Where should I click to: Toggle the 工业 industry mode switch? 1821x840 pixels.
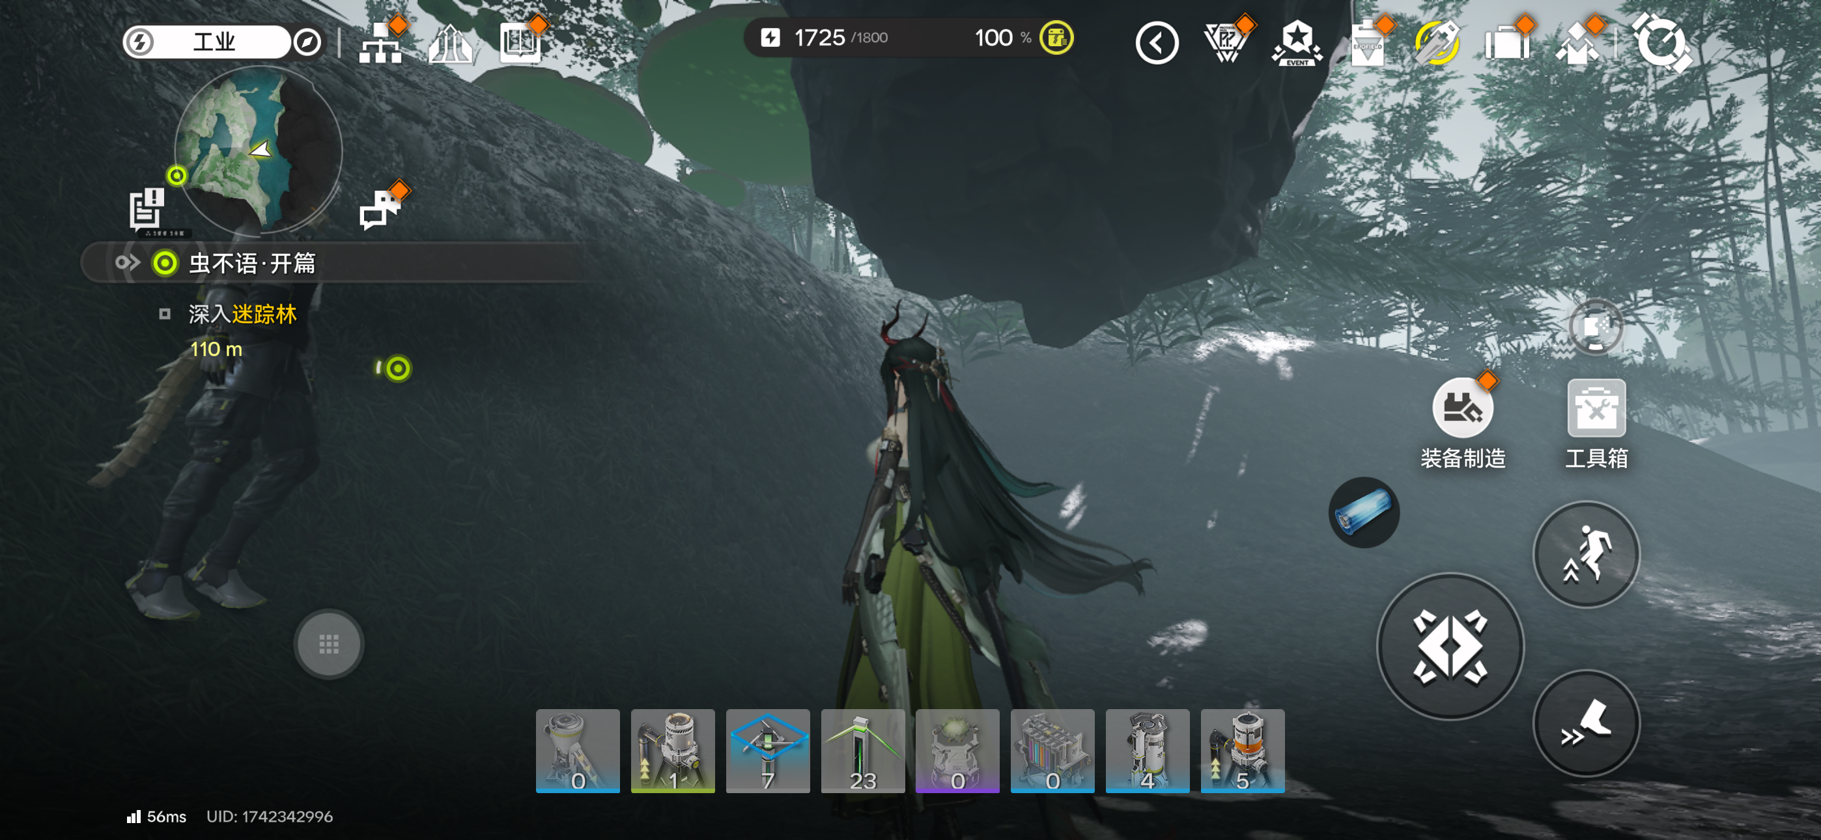206,42
